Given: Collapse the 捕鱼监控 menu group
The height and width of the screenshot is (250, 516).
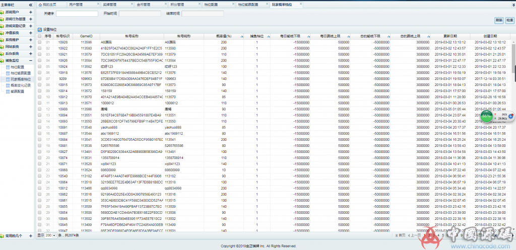Looking at the screenshot, I should tap(31, 60).
